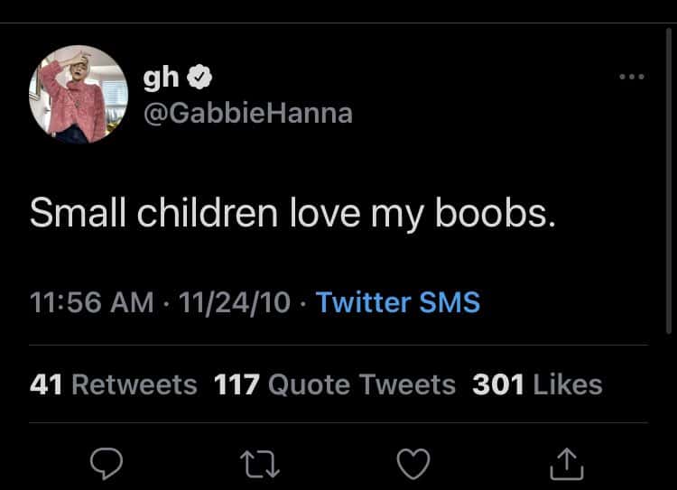View the 41 Retweets list
Image resolution: width=677 pixels, height=490 pixels.
pyautogui.click(x=113, y=384)
